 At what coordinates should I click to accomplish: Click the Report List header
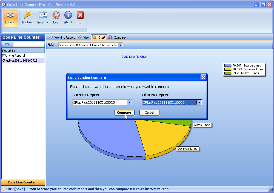[x=23, y=51]
